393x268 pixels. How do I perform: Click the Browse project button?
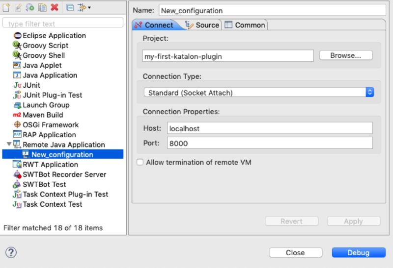point(345,55)
